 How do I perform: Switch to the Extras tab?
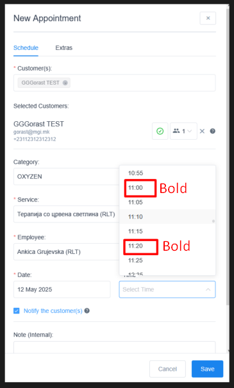click(64, 47)
